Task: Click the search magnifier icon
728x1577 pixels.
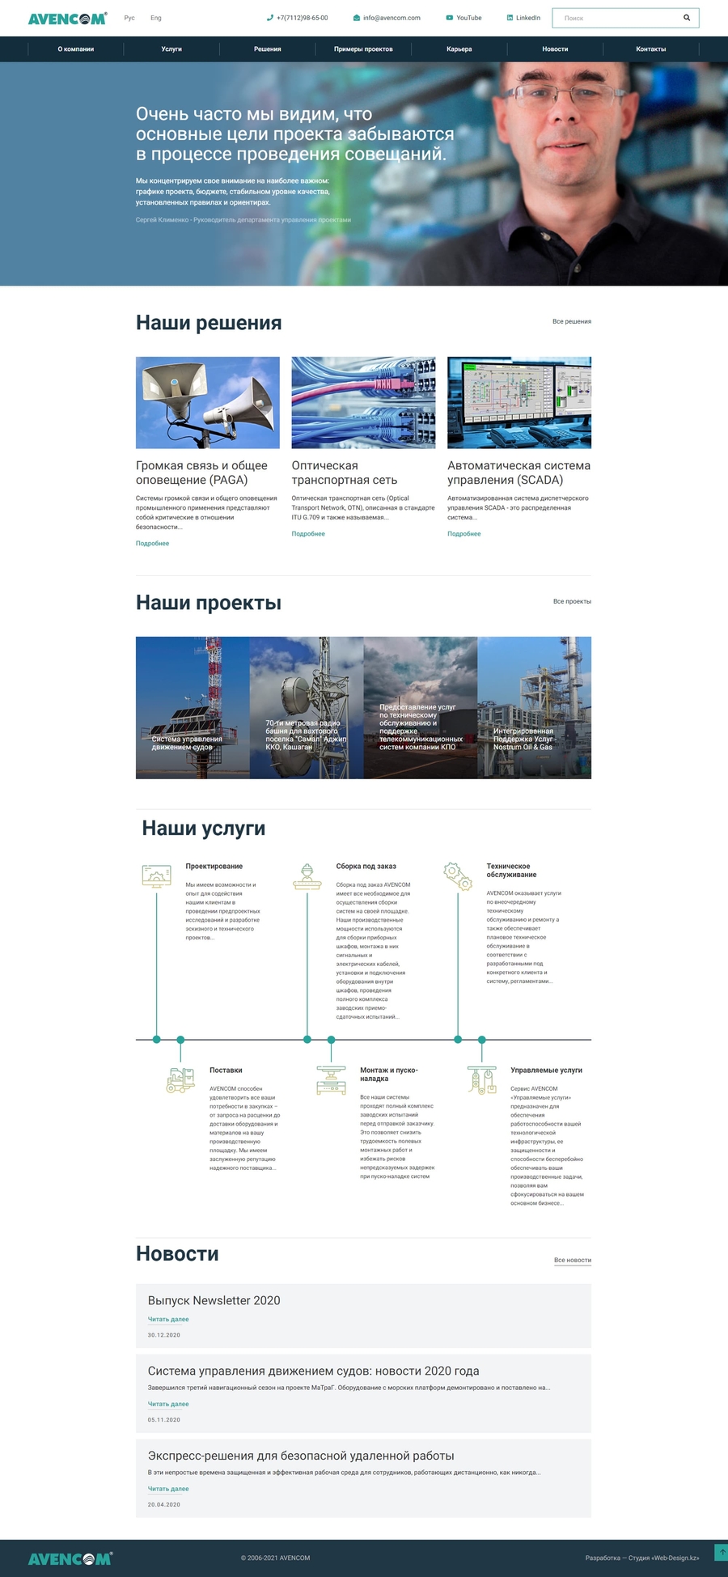Action: (687, 18)
